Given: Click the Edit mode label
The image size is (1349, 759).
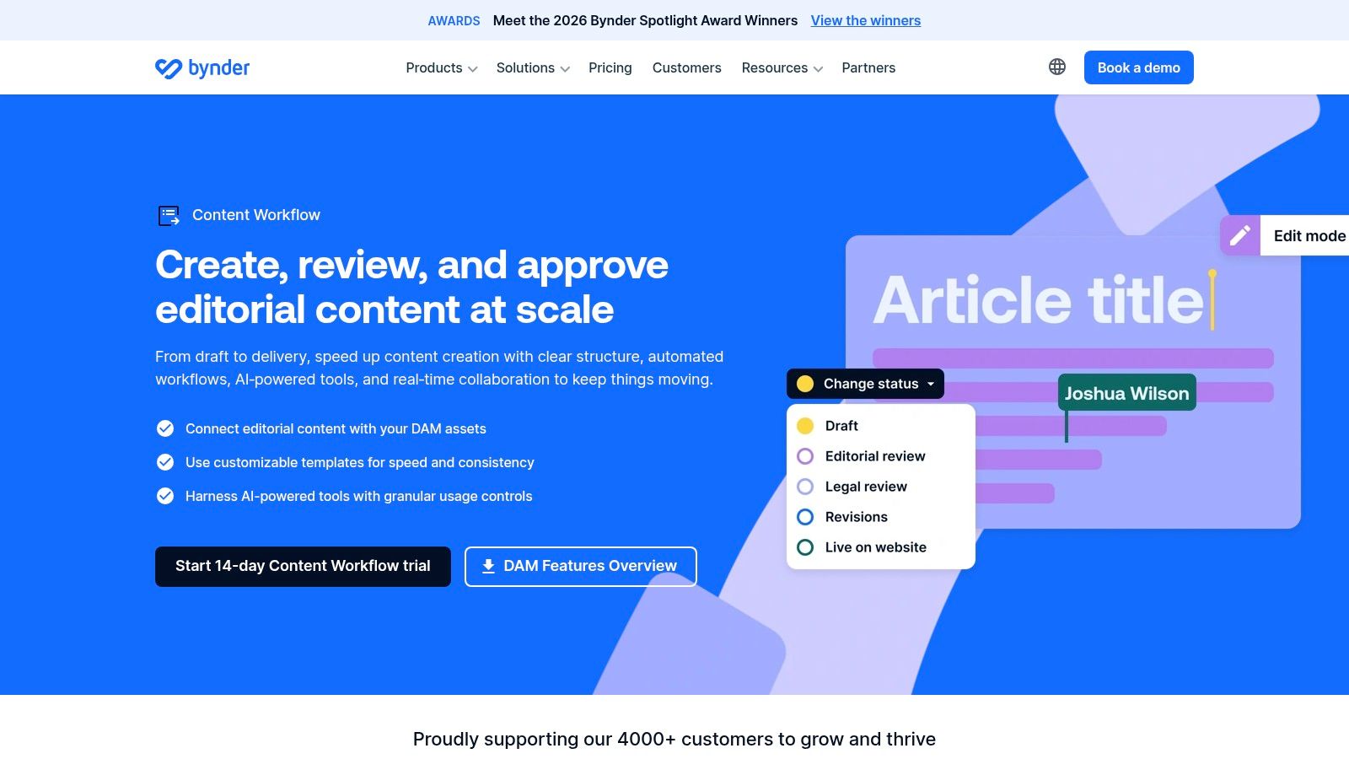Looking at the screenshot, I should pos(1309,236).
